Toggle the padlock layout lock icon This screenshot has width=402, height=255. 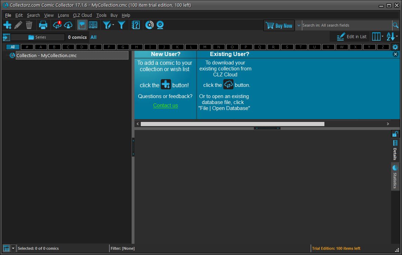click(395, 134)
